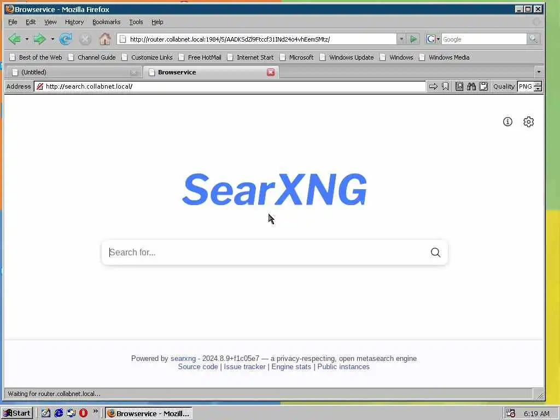Viewport: 560px width, 420px height.
Task: Focus the Firefox URL bar
Action: 257,39
